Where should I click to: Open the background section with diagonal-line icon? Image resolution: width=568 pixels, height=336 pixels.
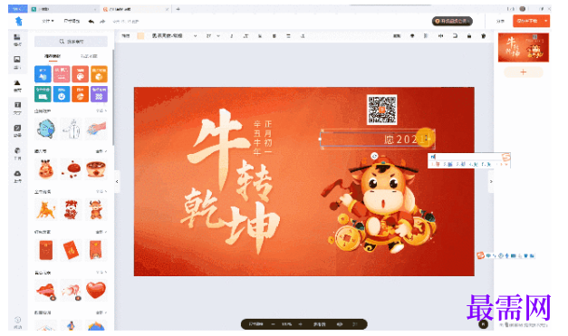(17, 130)
